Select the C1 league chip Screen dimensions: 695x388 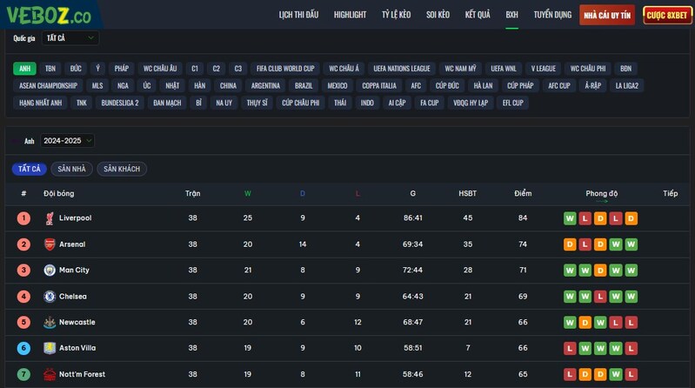[195, 68]
